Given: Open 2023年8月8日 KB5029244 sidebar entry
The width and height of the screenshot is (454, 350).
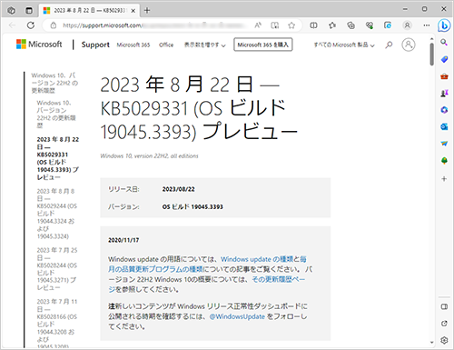Looking at the screenshot, I should pyautogui.click(x=57, y=214).
